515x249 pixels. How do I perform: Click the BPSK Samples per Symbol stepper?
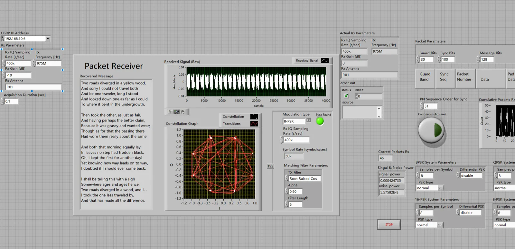[418, 176]
